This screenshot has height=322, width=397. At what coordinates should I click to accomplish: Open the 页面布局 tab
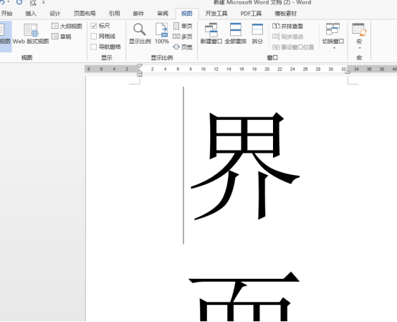[x=85, y=14]
